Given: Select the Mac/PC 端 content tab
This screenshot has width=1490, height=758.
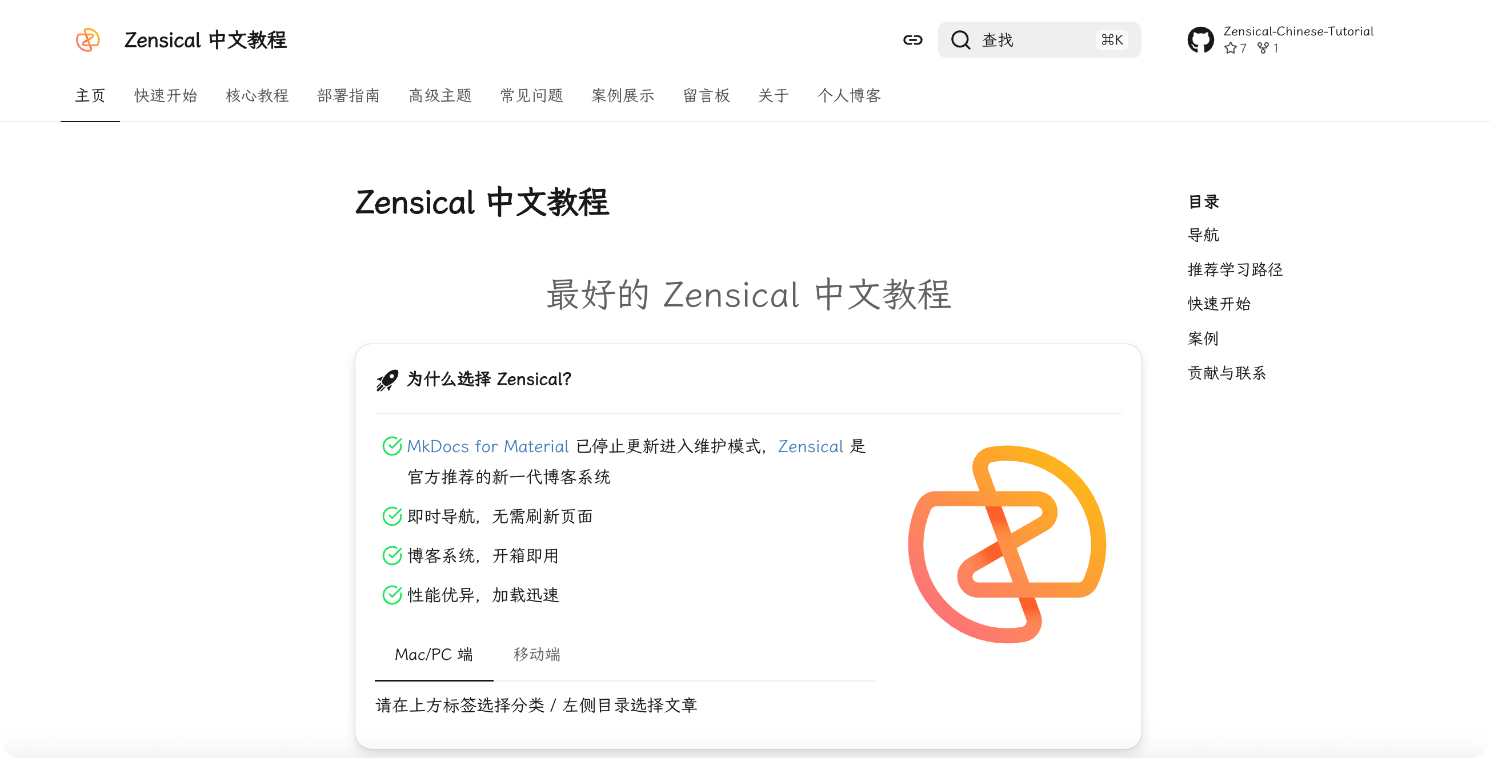Looking at the screenshot, I should [434, 655].
